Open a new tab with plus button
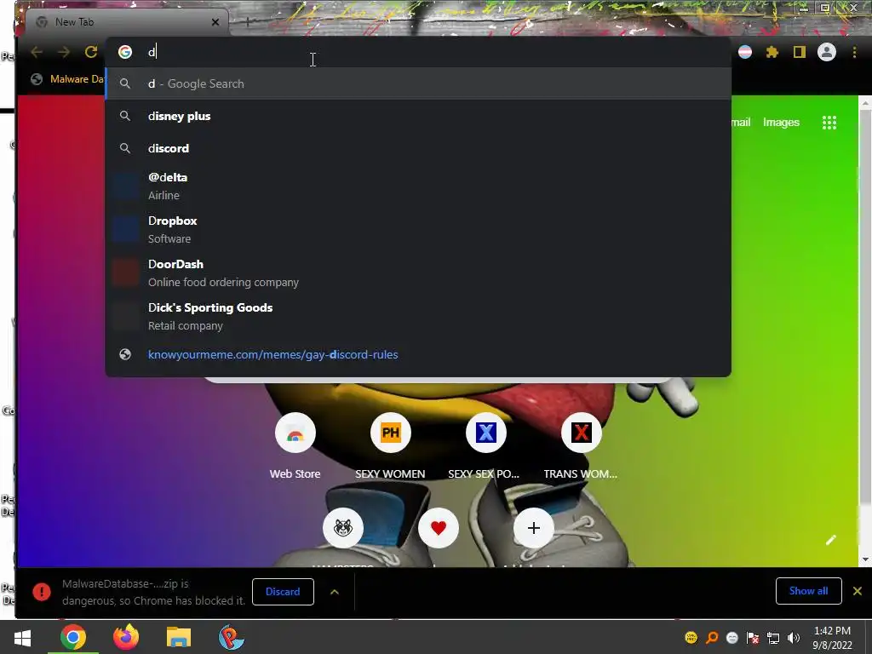 (x=248, y=22)
